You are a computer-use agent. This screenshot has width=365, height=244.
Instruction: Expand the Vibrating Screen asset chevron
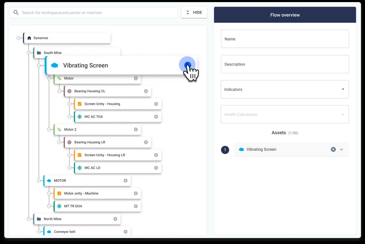341,149
